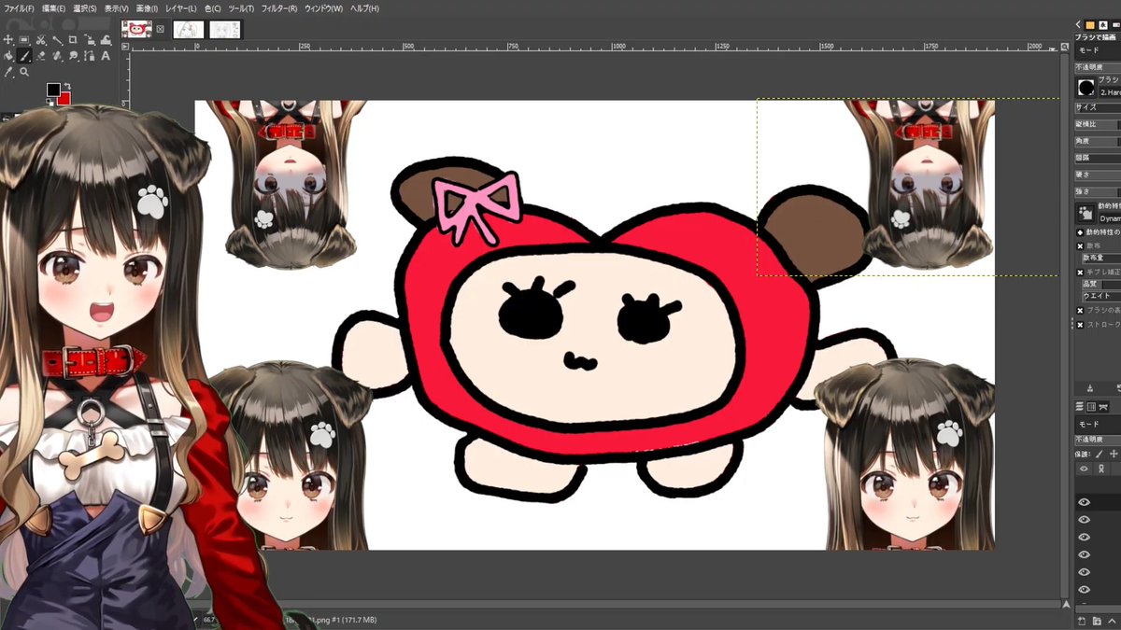
Task: Switch to the third image tab thumbnail
Action: 224,30
